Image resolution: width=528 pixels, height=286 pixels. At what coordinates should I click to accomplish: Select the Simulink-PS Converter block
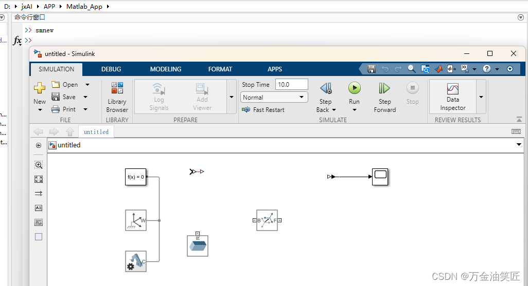click(197, 171)
